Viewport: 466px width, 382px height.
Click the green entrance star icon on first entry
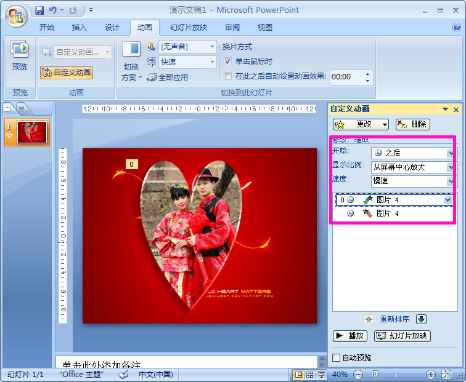point(368,200)
